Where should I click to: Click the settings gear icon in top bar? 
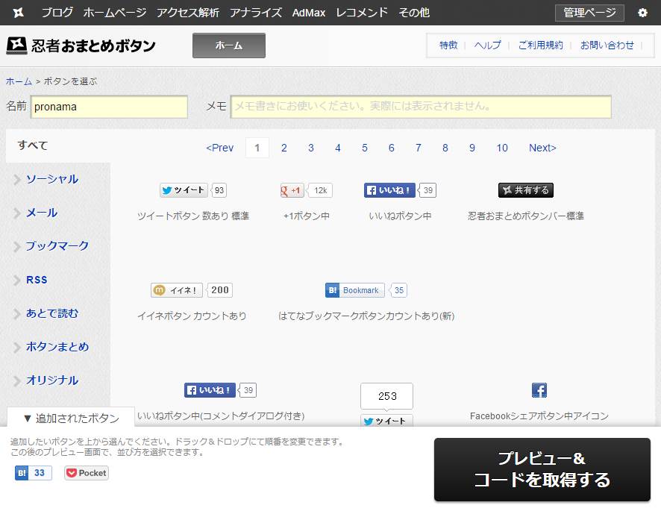coord(642,13)
